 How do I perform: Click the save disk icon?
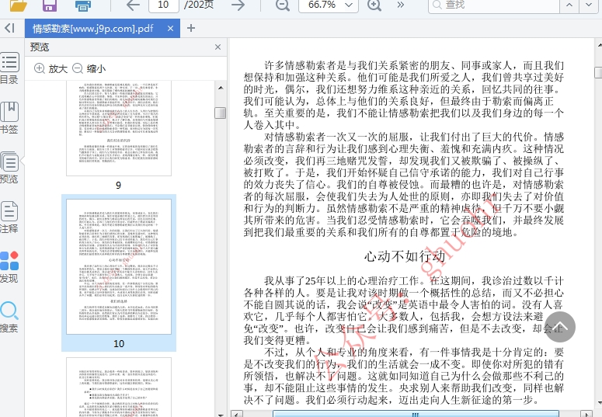coord(50,5)
